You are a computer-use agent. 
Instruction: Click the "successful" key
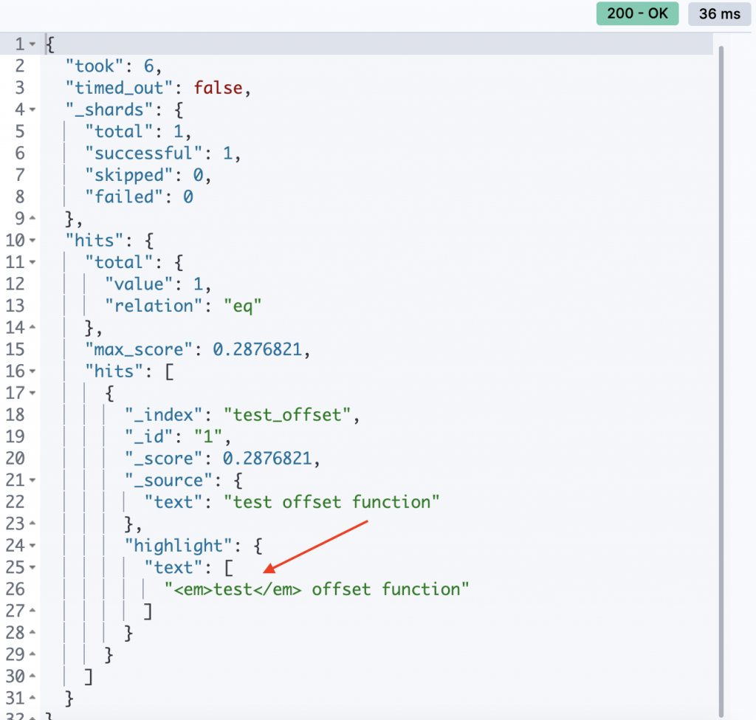tap(144, 154)
